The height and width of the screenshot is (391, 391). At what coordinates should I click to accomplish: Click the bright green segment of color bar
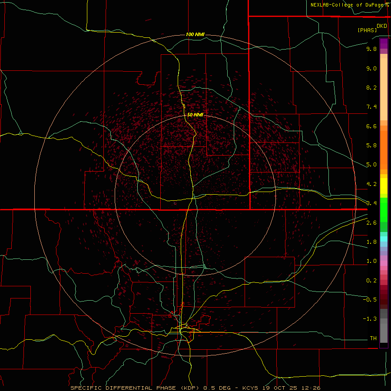(384, 209)
